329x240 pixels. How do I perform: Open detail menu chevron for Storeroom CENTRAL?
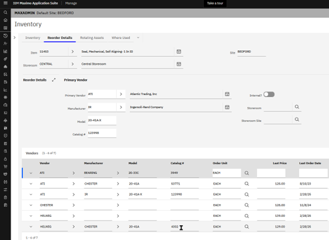[x=73, y=64]
